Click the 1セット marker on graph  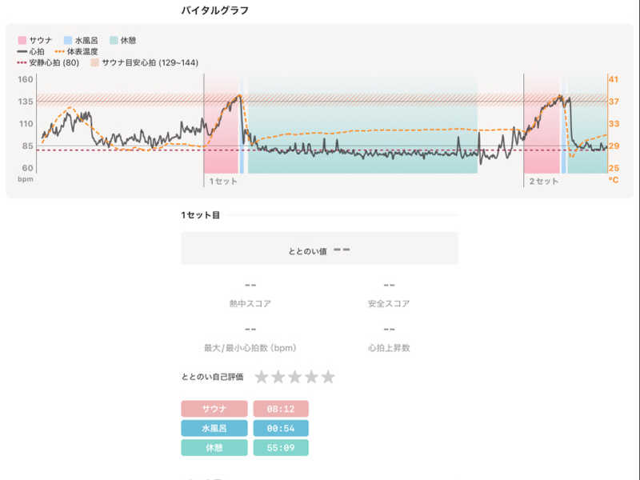coord(223,182)
